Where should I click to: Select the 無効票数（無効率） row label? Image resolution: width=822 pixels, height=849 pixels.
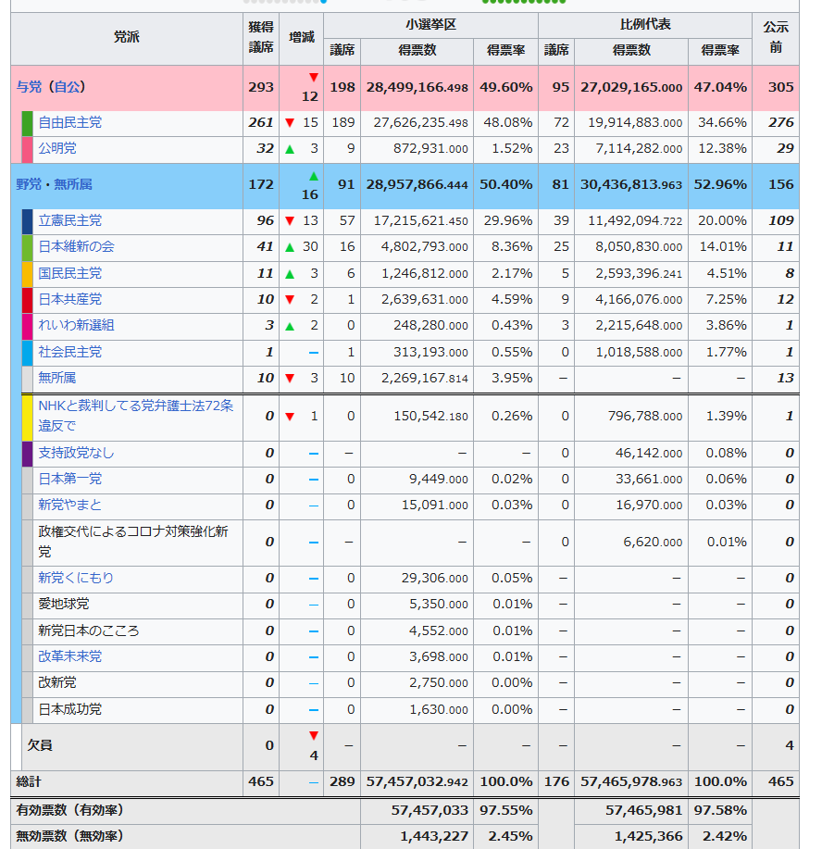click(x=69, y=837)
